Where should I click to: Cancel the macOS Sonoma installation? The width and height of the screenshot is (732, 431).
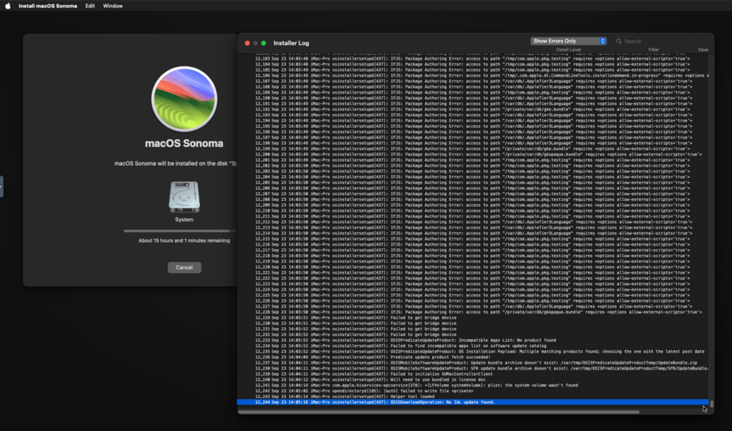click(x=184, y=267)
